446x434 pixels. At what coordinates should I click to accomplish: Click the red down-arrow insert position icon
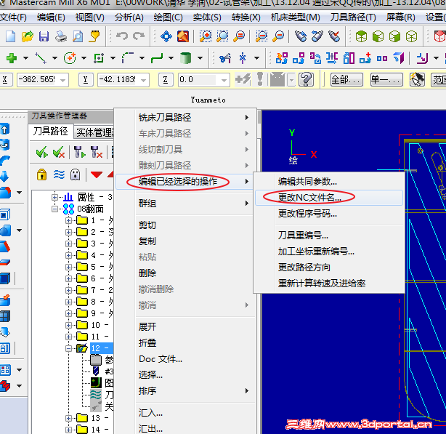coord(97,174)
